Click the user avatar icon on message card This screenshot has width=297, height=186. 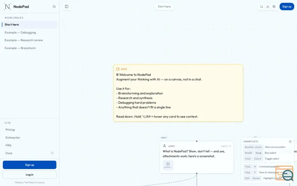pos(164,146)
